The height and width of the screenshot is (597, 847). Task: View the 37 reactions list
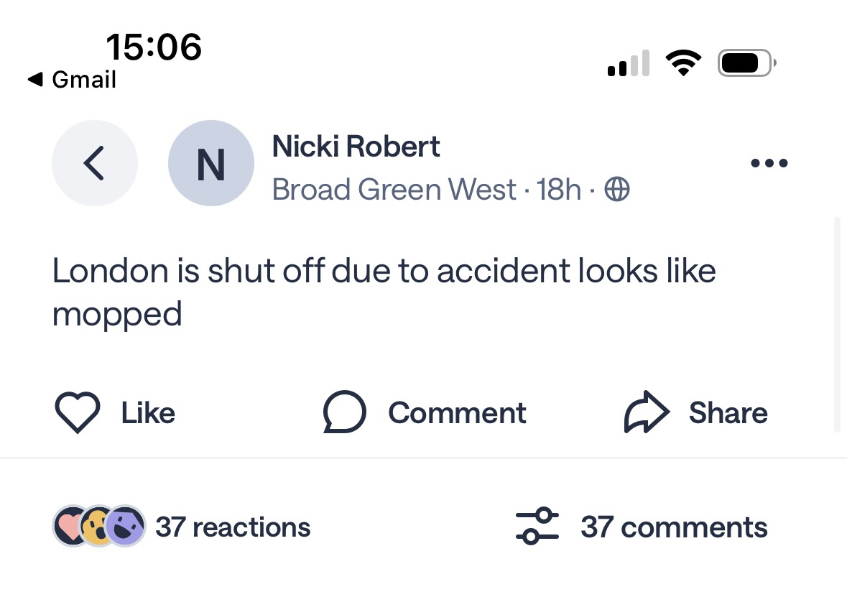click(233, 527)
